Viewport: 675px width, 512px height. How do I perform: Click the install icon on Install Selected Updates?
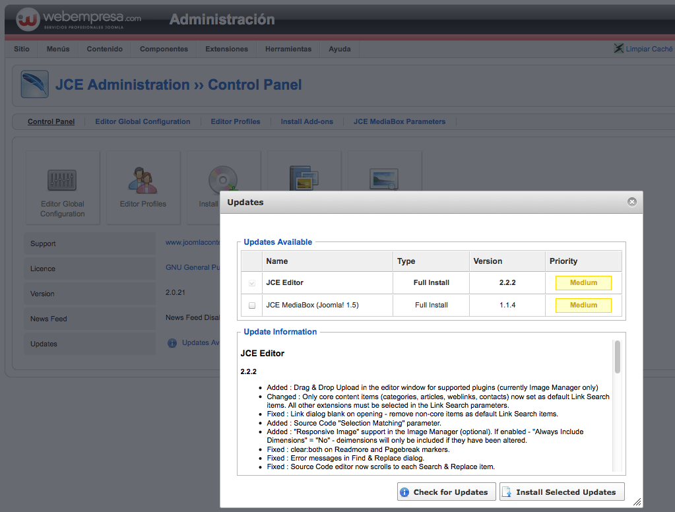pyautogui.click(x=507, y=492)
